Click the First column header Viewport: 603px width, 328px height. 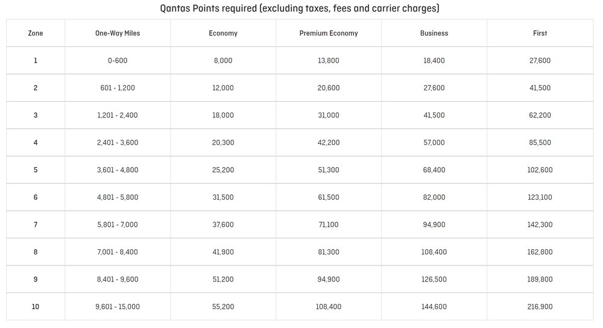coord(540,33)
